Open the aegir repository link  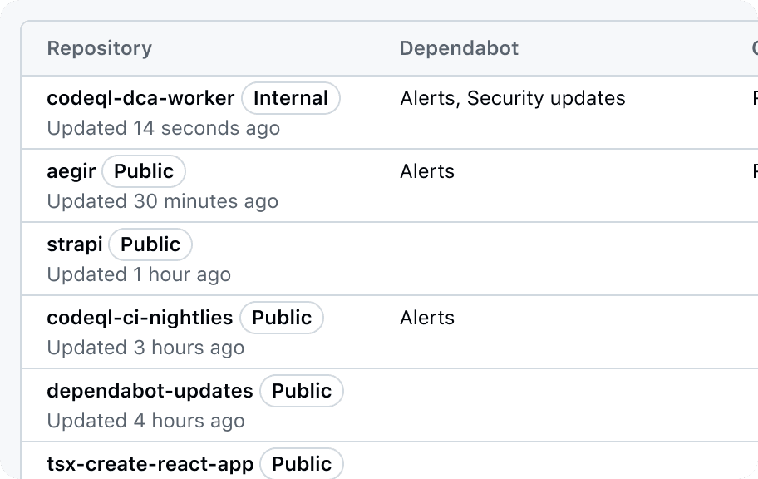(x=71, y=171)
